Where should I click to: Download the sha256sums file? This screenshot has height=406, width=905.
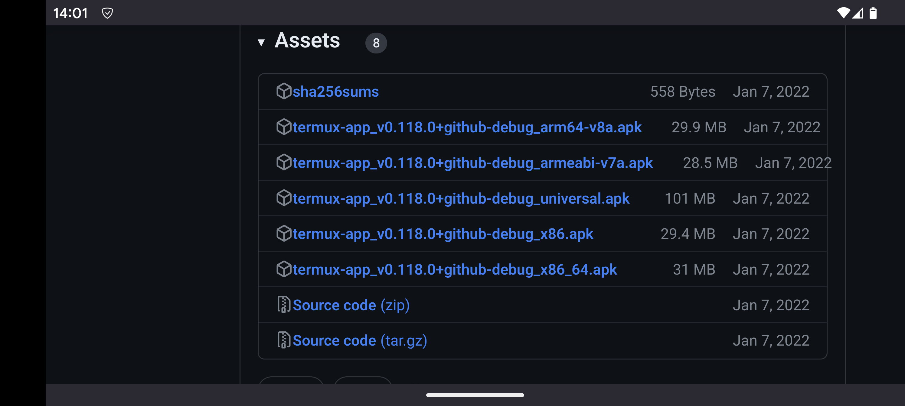(335, 92)
